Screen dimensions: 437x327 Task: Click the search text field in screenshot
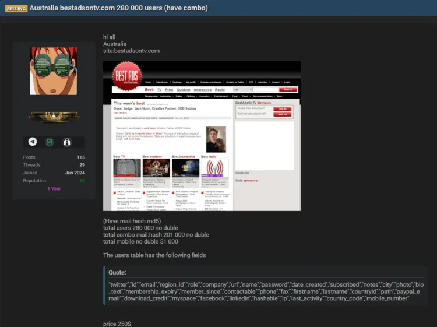click(266, 90)
